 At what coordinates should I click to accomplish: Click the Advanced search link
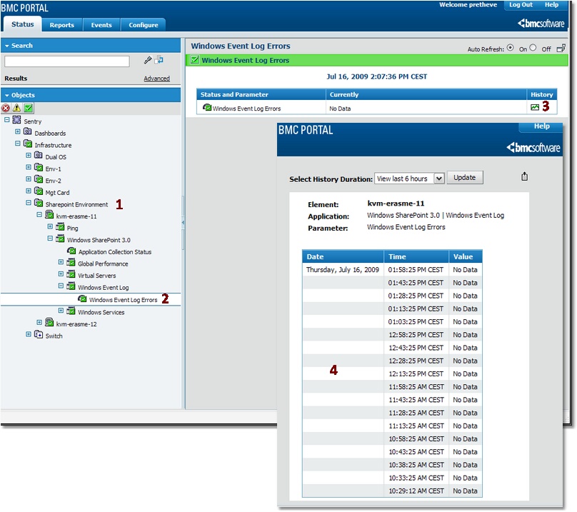click(x=157, y=79)
